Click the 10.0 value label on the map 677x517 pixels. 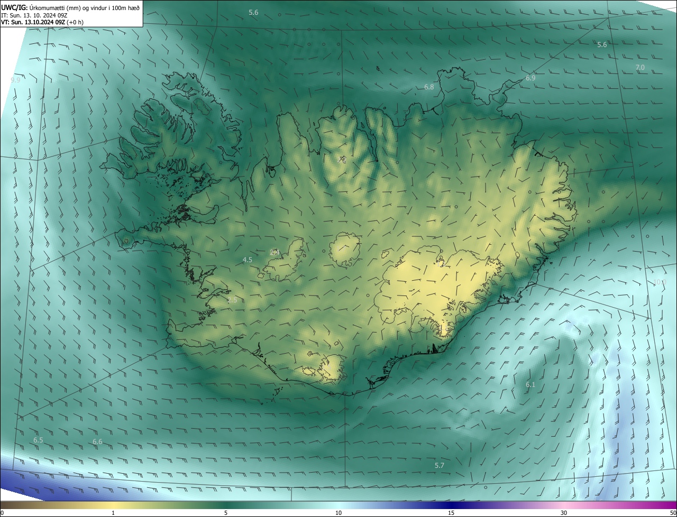click(660, 282)
